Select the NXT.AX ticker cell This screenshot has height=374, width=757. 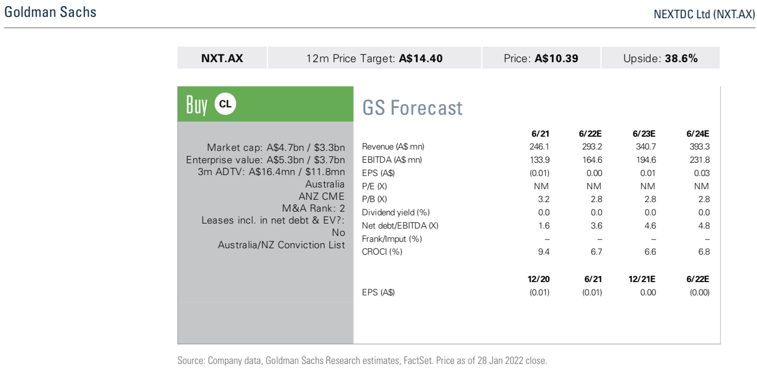[x=222, y=58]
